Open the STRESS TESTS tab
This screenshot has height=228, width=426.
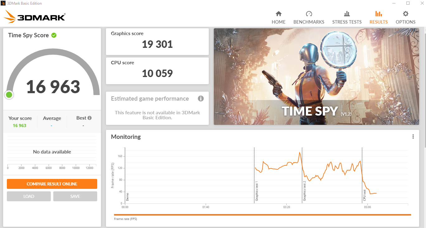tap(347, 18)
